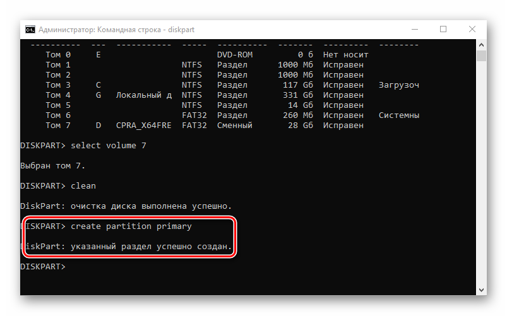The height and width of the screenshot is (316, 507).
Task: Click the vertical scrollbar thumb
Action: 481,57
